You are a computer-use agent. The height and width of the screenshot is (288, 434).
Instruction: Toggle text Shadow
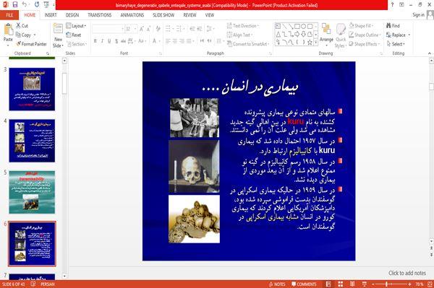tap(116, 41)
